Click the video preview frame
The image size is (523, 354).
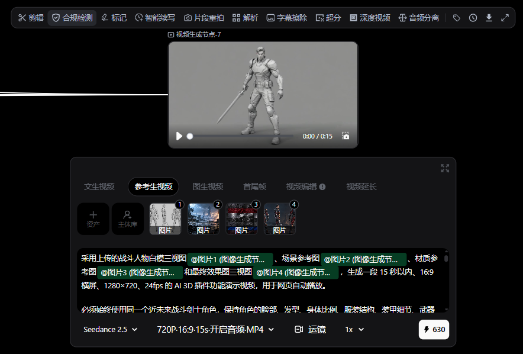(263, 95)
